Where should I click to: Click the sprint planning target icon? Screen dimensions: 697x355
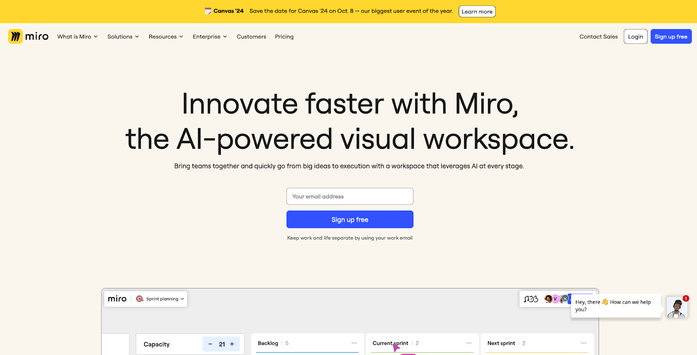[x=140, y=299]
